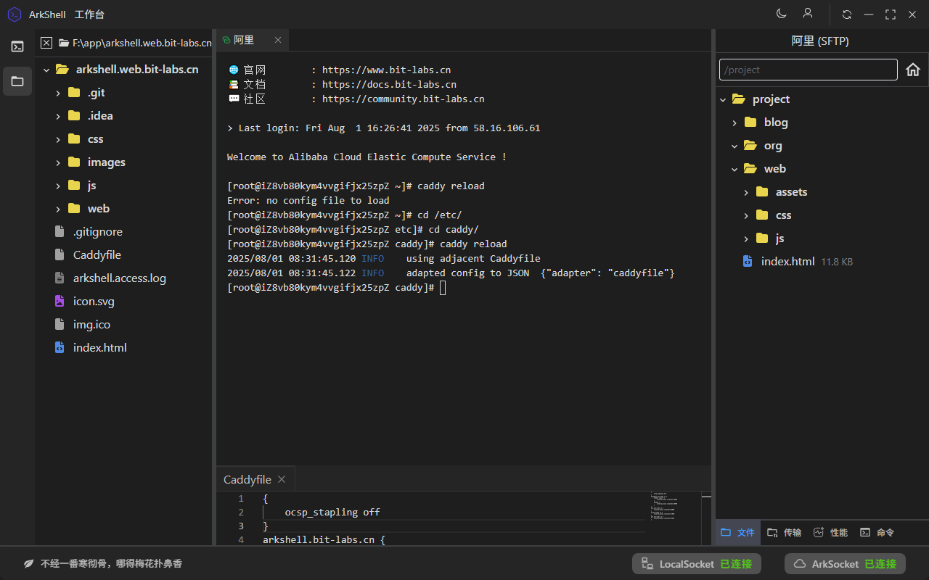Close the 阿里 terminal tab
Screen dimensions: 929x580
coord(277,40)
